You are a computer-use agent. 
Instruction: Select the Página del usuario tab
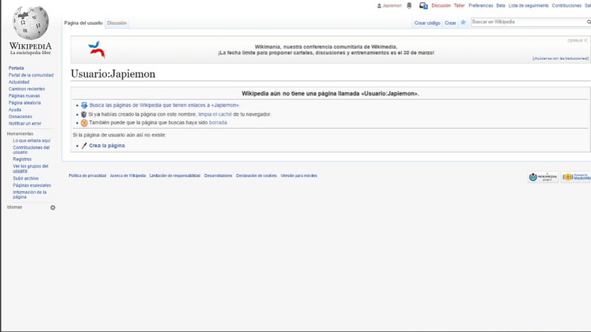point(84,23)
